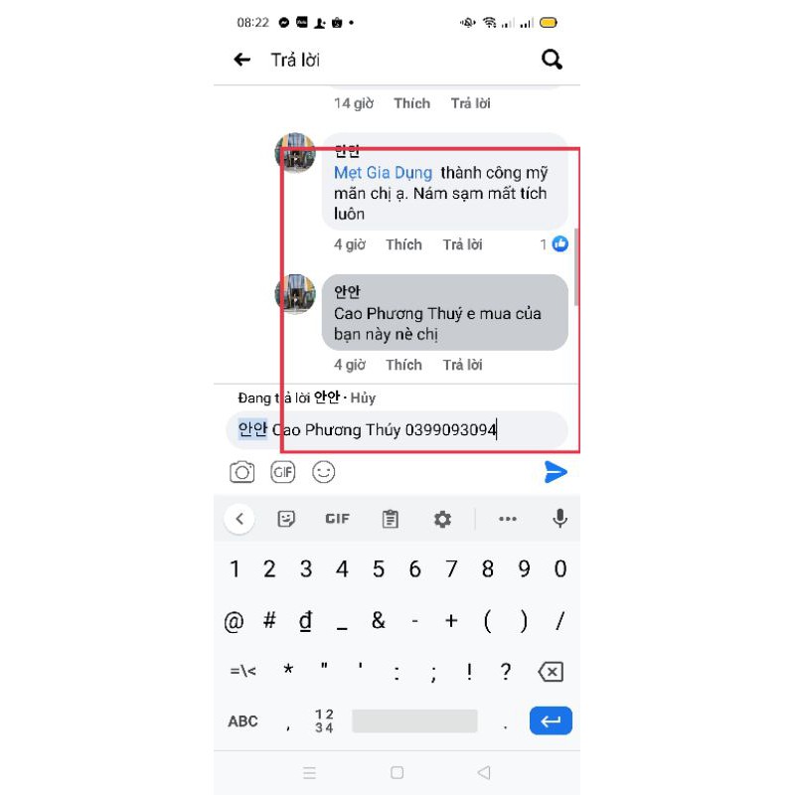795x795 pixels.
Task: Expand the keyboard three-dots more options
Action: (508, 519)
